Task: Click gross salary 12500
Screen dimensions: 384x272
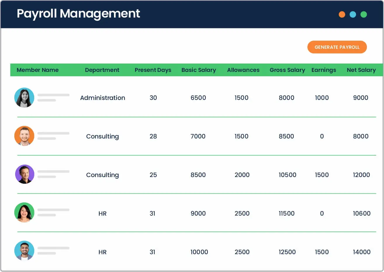Action: click(287, 252)
